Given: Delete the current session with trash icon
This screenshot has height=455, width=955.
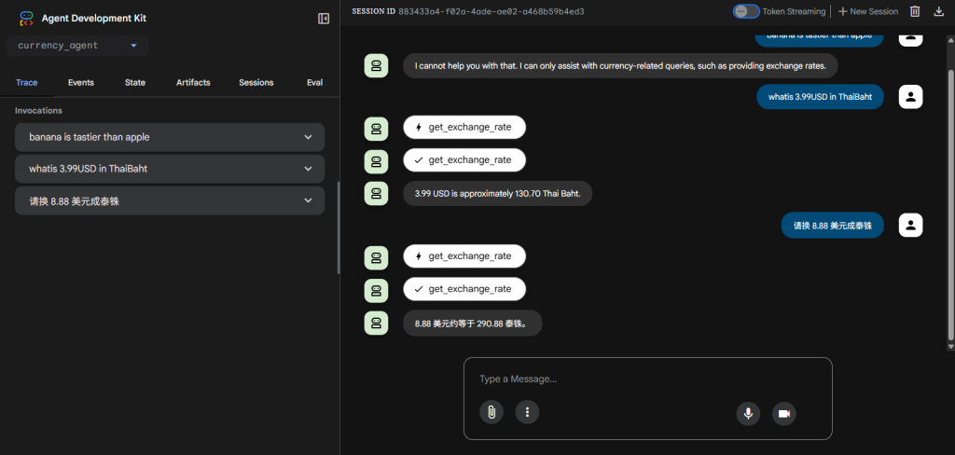Looking at the screenshot, I should click(x=915, y=11).
